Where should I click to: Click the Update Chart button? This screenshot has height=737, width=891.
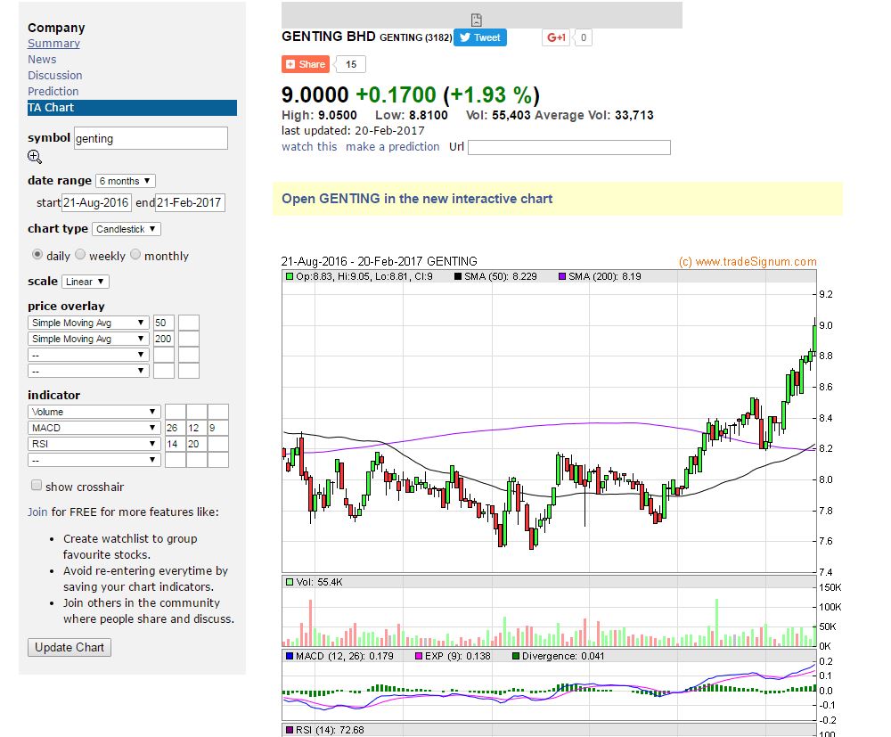(69, 647)
